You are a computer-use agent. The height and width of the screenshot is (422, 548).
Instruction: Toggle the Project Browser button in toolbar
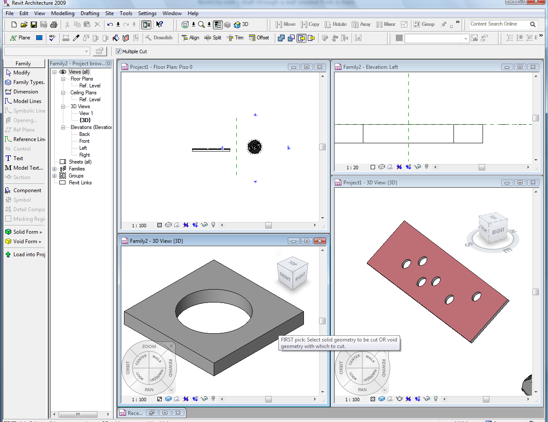point(147,25)
